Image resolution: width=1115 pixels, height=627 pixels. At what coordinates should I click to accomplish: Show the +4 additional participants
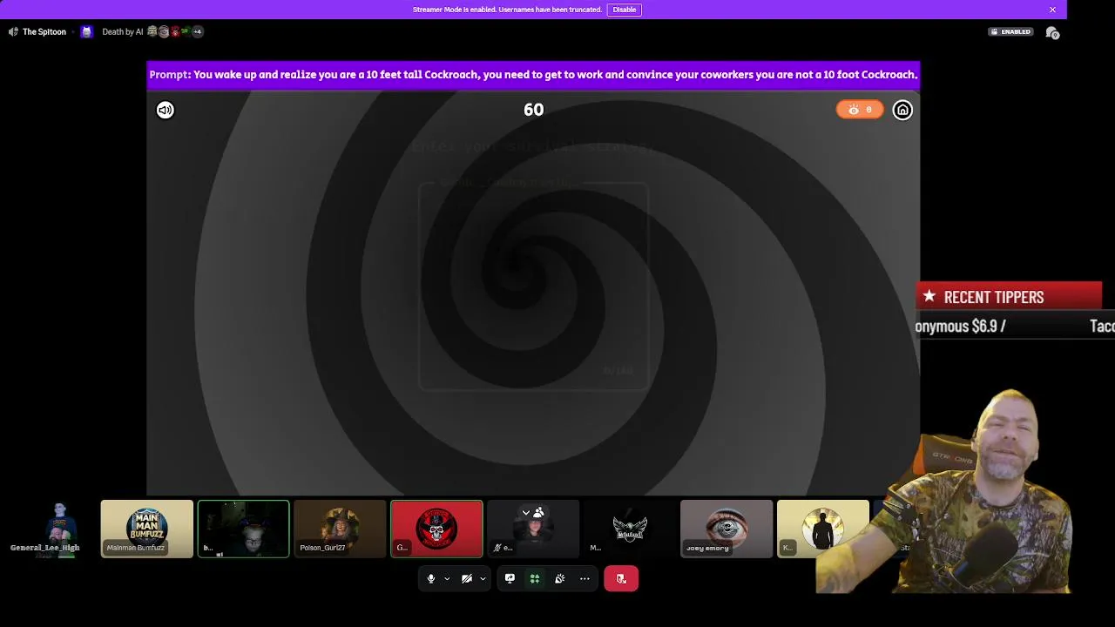click(x=197, y=32)
